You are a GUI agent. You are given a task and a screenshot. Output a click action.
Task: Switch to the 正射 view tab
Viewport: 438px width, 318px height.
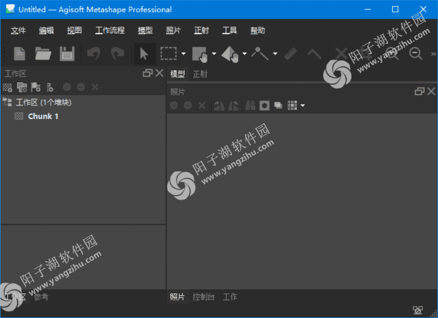[x=200, y=75]
